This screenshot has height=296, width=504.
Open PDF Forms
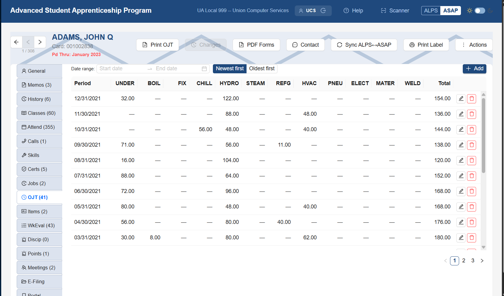click(256, 45)
